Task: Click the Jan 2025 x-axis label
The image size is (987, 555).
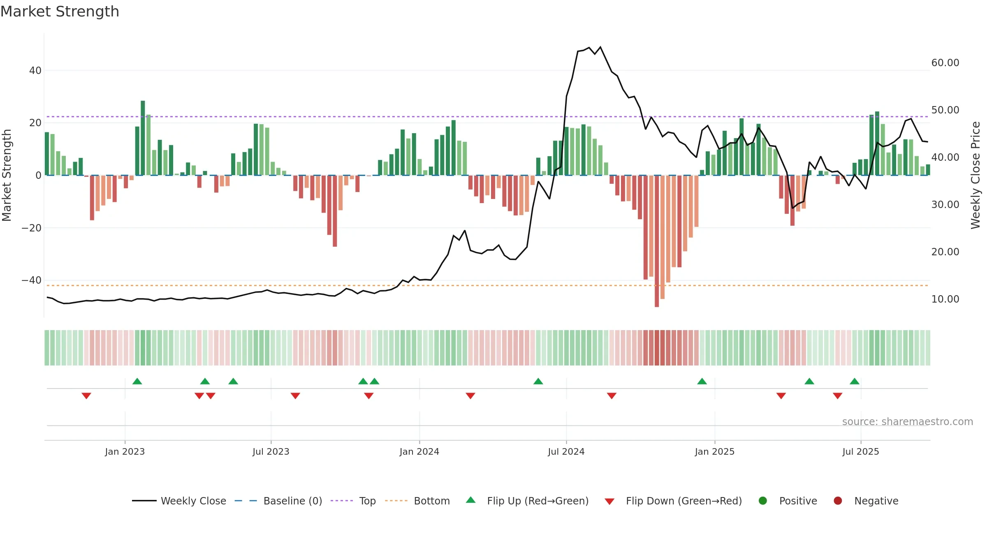Action: (715, 452)
